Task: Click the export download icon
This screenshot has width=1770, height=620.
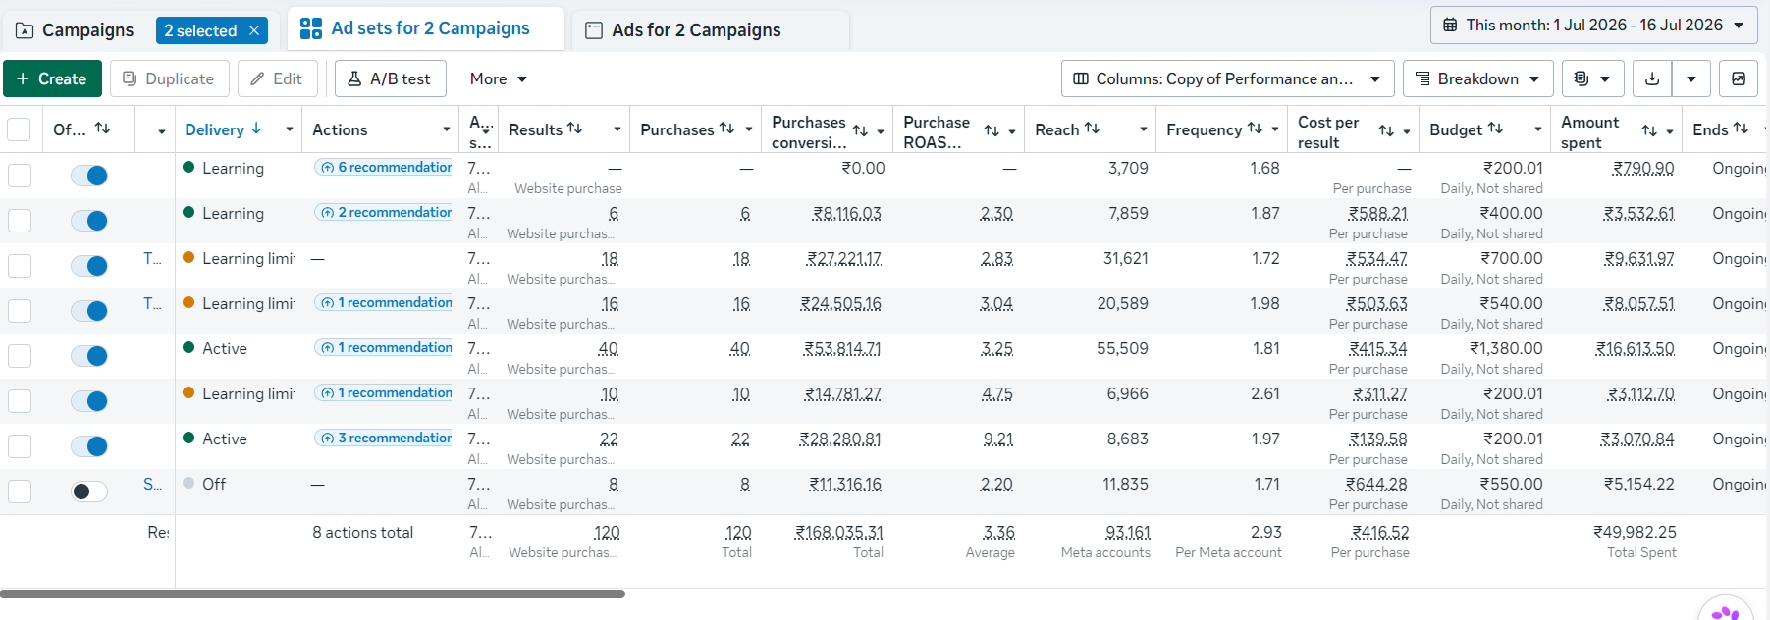Action: click(1652, 78)
